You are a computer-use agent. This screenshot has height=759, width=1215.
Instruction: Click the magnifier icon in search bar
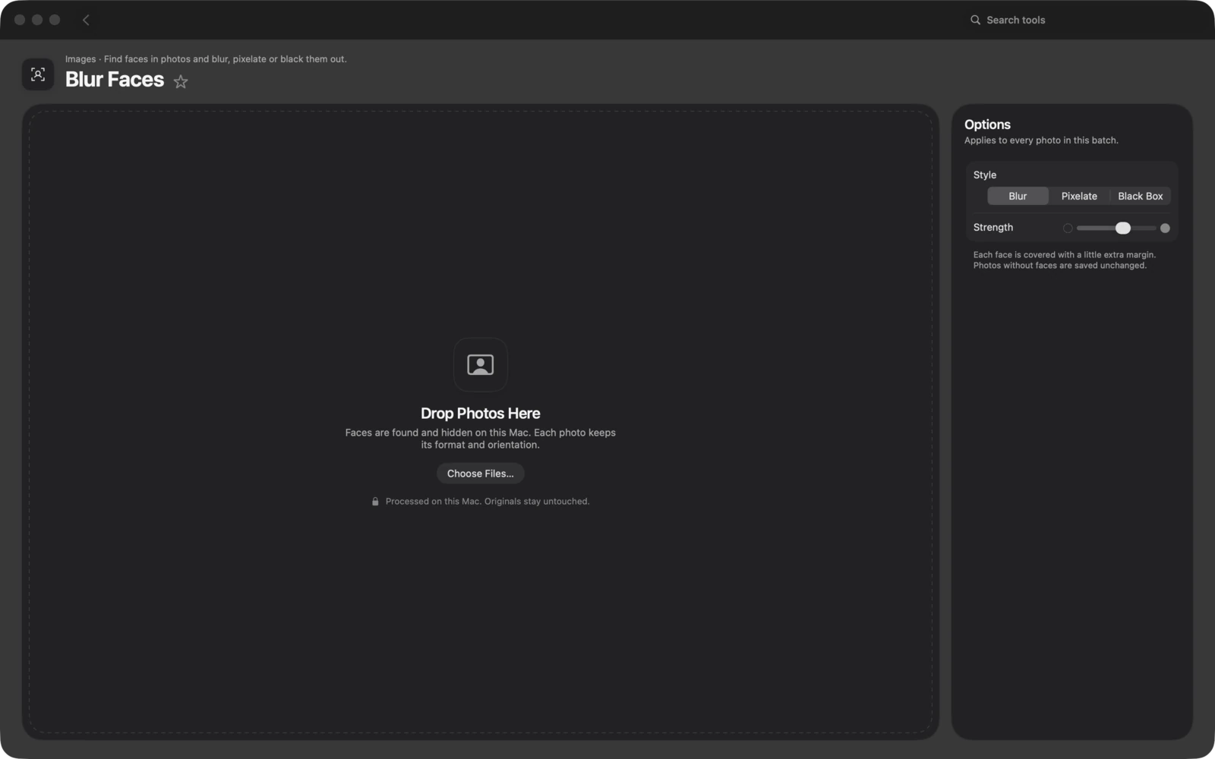pyautogui.click(x=975, y=20)
